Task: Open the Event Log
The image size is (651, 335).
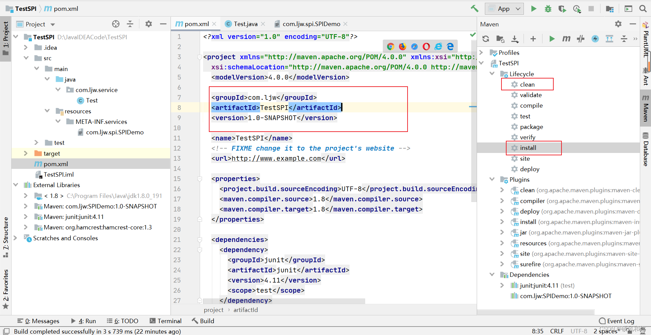Action: pos(617,321)
